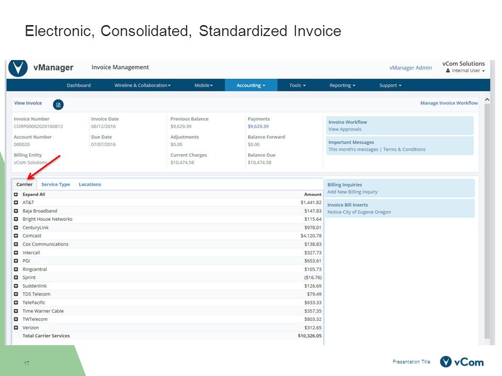Click the TWTelecom amount $803.32
502x376 pixels.
click(x=313, y=319)
